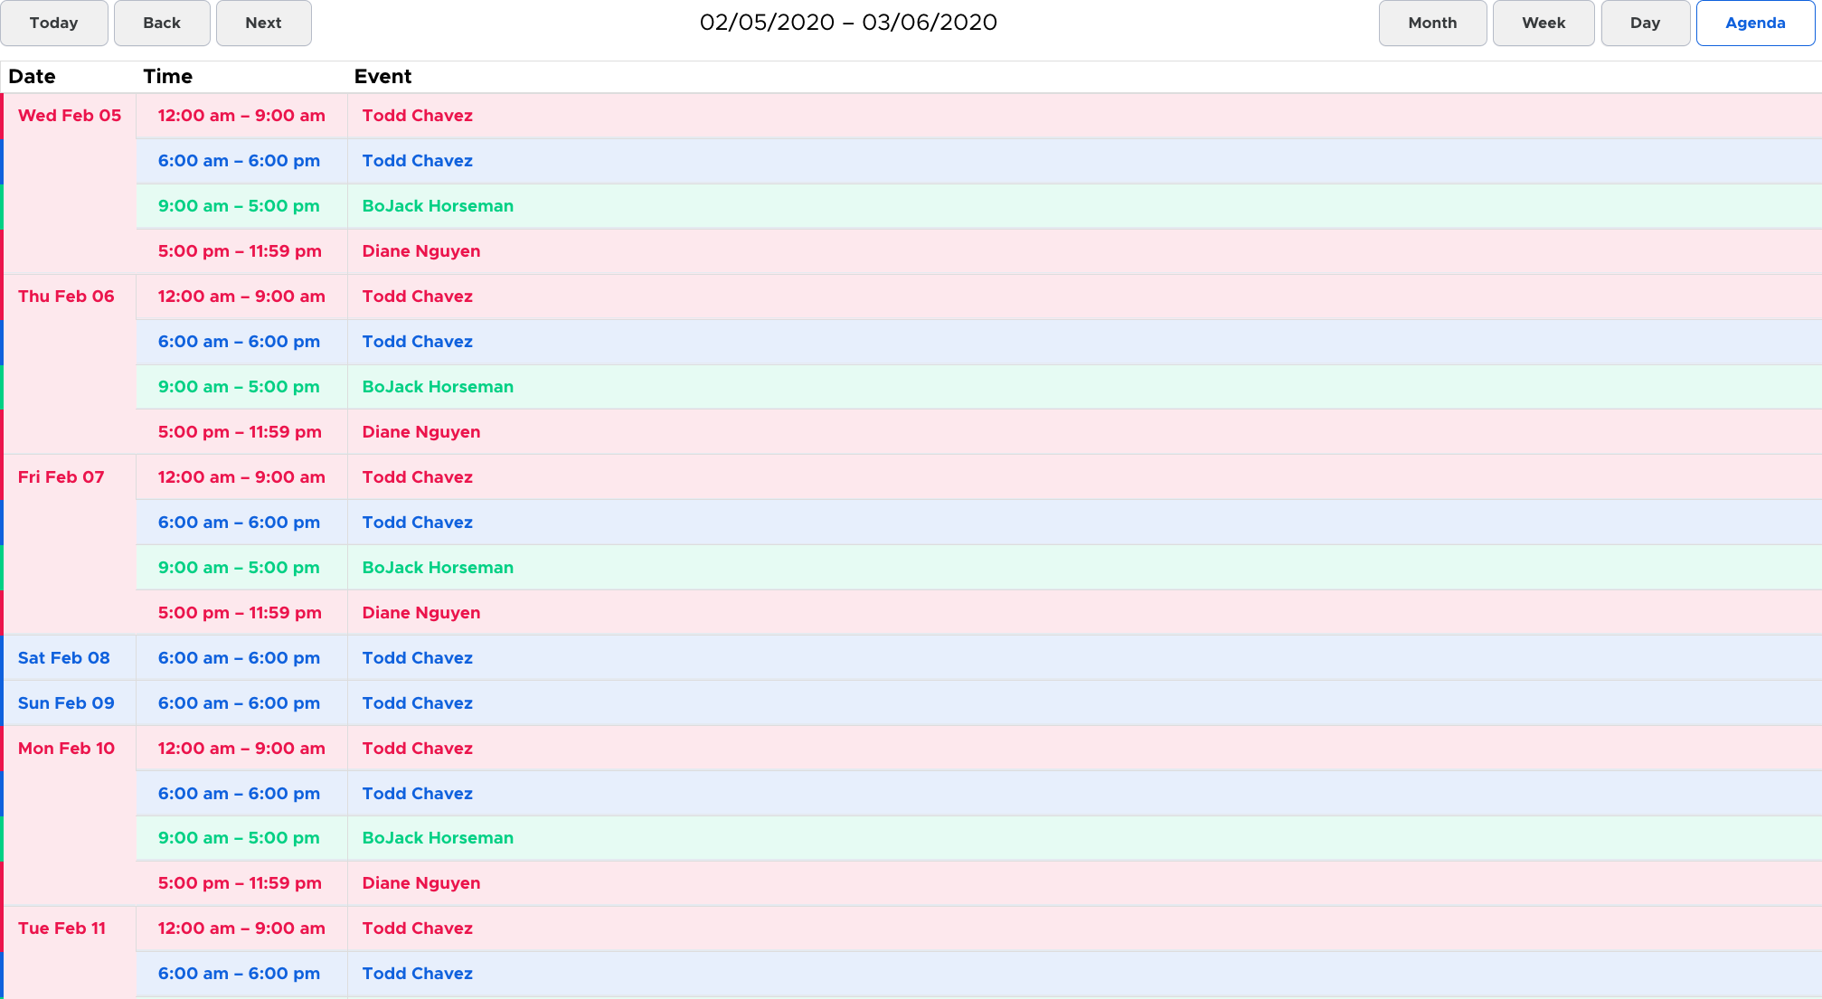Click 5:00 pm – 11:59 pm time on Mon Feb 10

tap(240, 883)
